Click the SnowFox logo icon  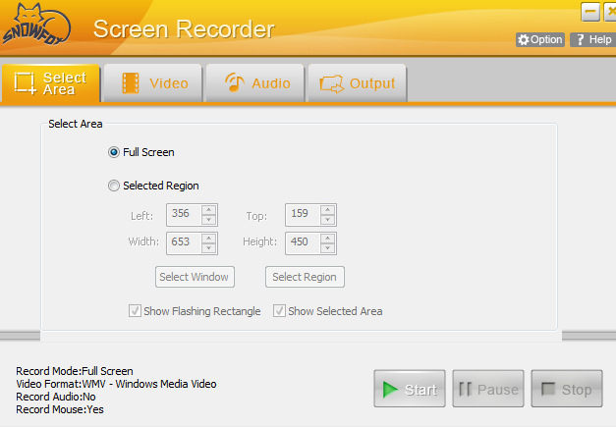36,25
